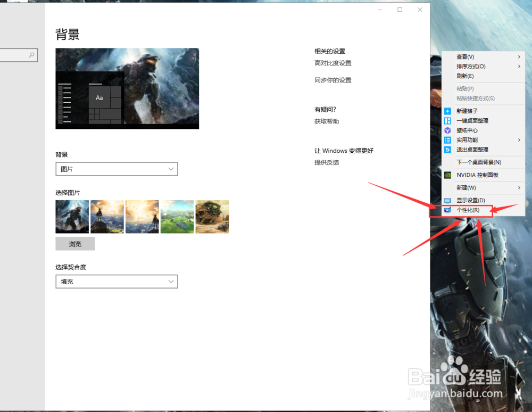Close the Settings window
The width and height of the screenshot is (532, 412).
420,10
